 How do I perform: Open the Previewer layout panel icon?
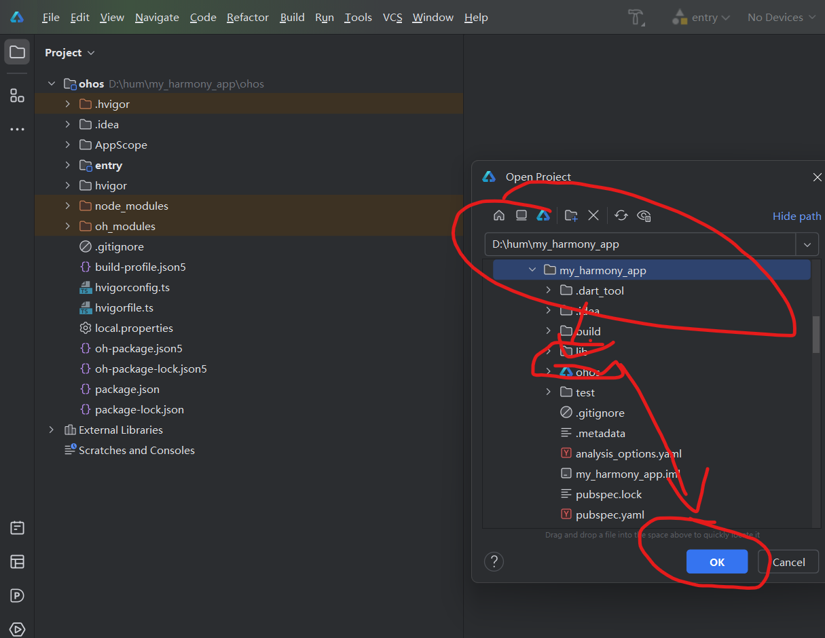coord(17,561)
